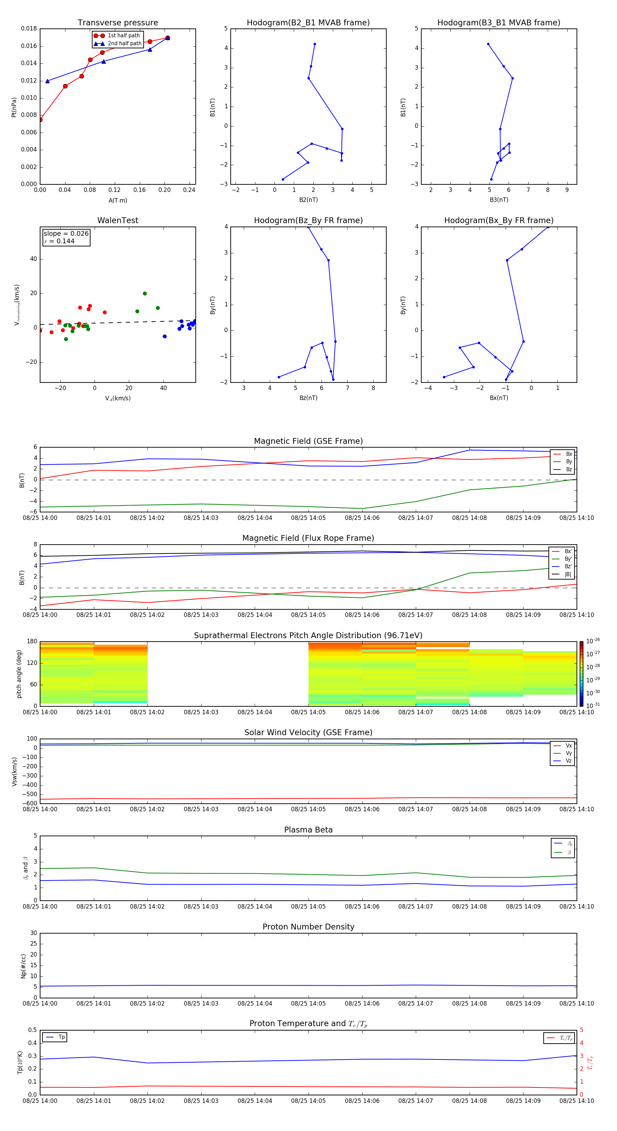Viewport: 617px width, 1131px height.
Task: Click "08/25 14:00" tick under GSE magnetic field plot
Action: (40, 518)
